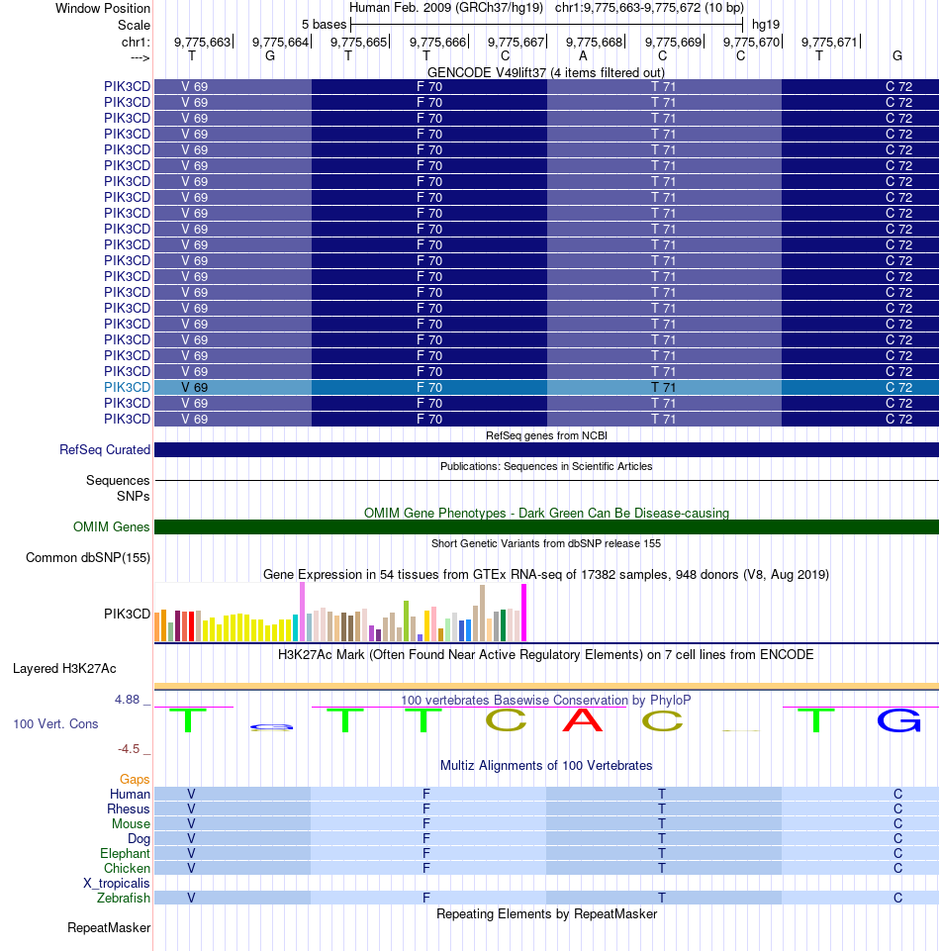The width and height of the screenshot is (940, 951).
Task: Click the V 69 codon in the highlighted PIK3CD row
Action: (x=194, y=387)
